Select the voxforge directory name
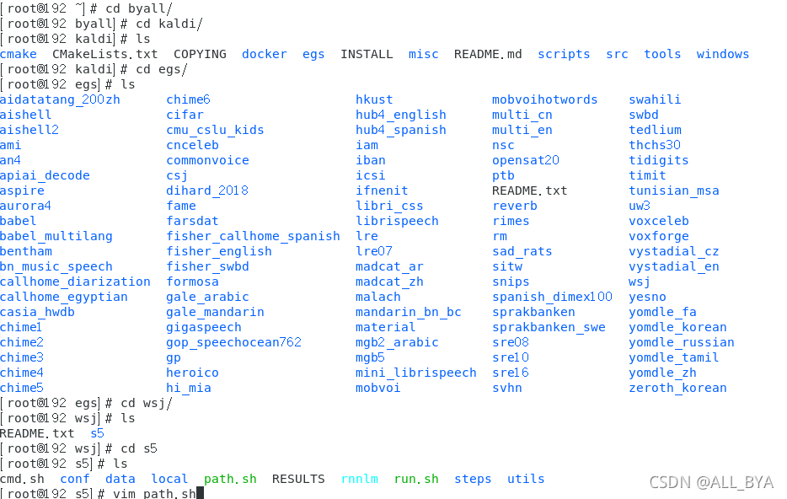This screenshot has height=499, width=787. (x=658, y=236)
